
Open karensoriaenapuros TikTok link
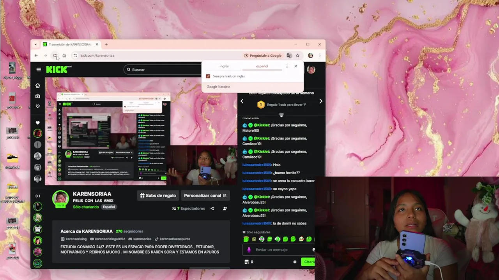[x=173, y=239]
